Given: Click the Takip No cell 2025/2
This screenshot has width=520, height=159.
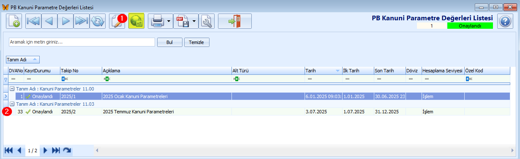Looking at the screenshot, I should tap(81, 112).
